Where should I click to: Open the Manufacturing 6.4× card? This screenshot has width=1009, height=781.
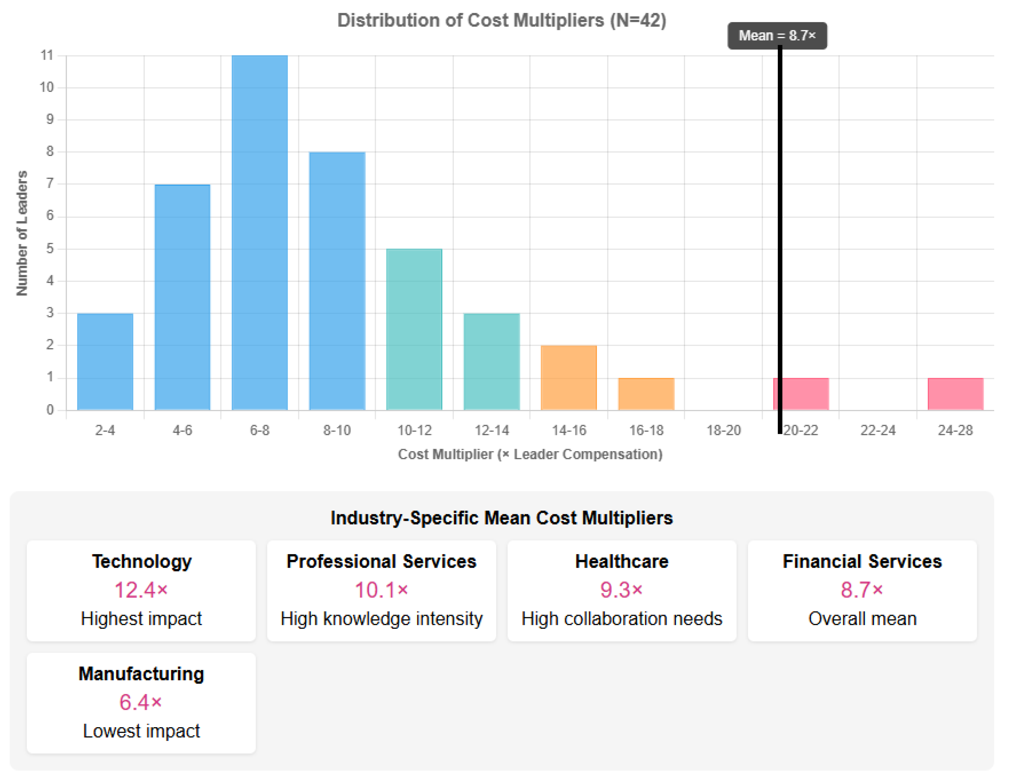[x=141, y=703]
